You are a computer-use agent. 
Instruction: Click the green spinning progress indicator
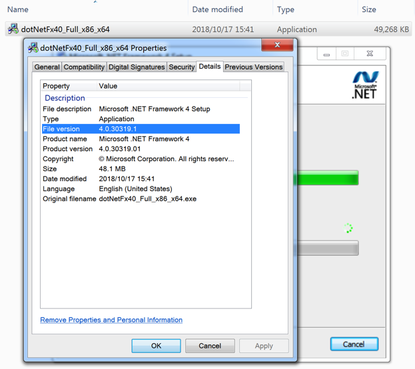pyautogui.click(x=348, y=228)
